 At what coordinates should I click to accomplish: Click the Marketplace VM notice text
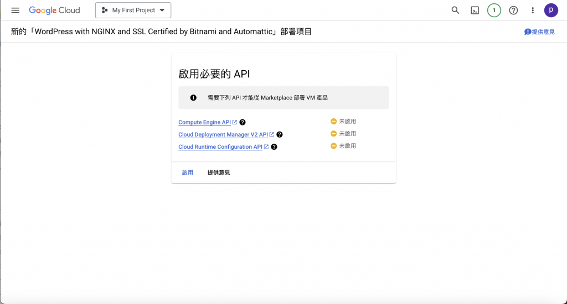click(x=267, y=98)
